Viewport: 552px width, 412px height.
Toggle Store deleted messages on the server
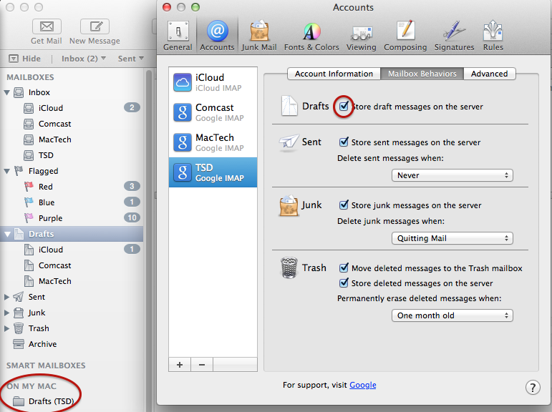(x=344, y=283)
